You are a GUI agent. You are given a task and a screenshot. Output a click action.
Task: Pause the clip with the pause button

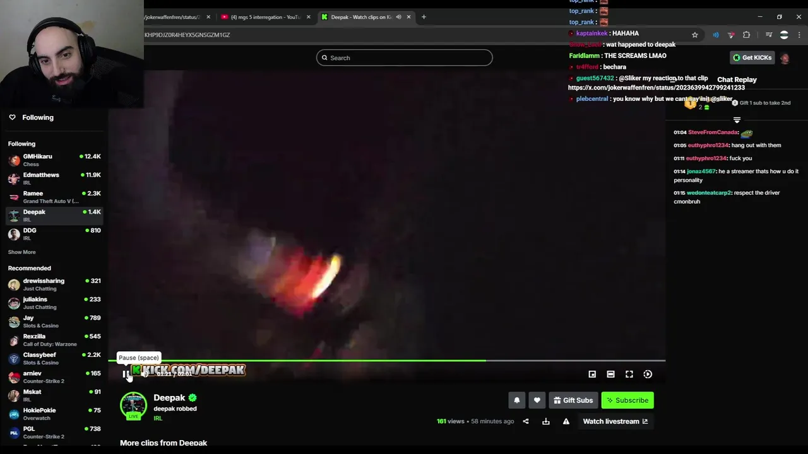[x=126, y=374]
